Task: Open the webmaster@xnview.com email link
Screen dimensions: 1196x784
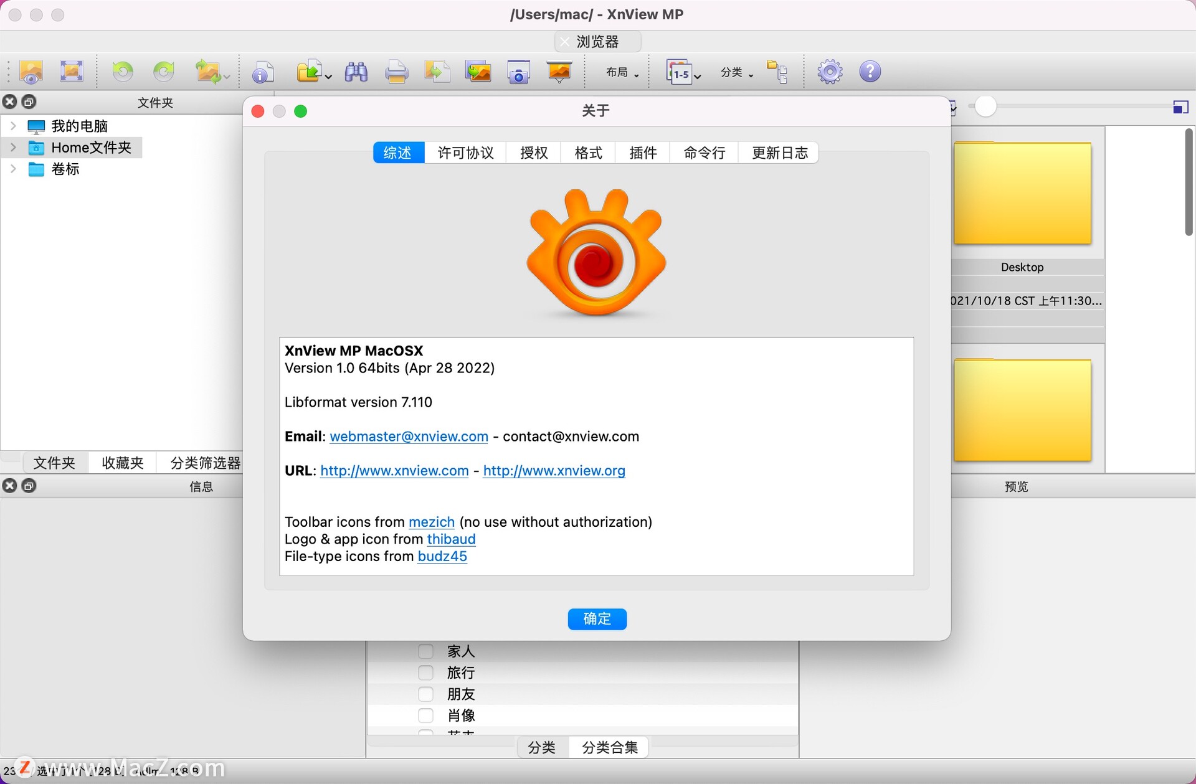Action: coord(409,436)
